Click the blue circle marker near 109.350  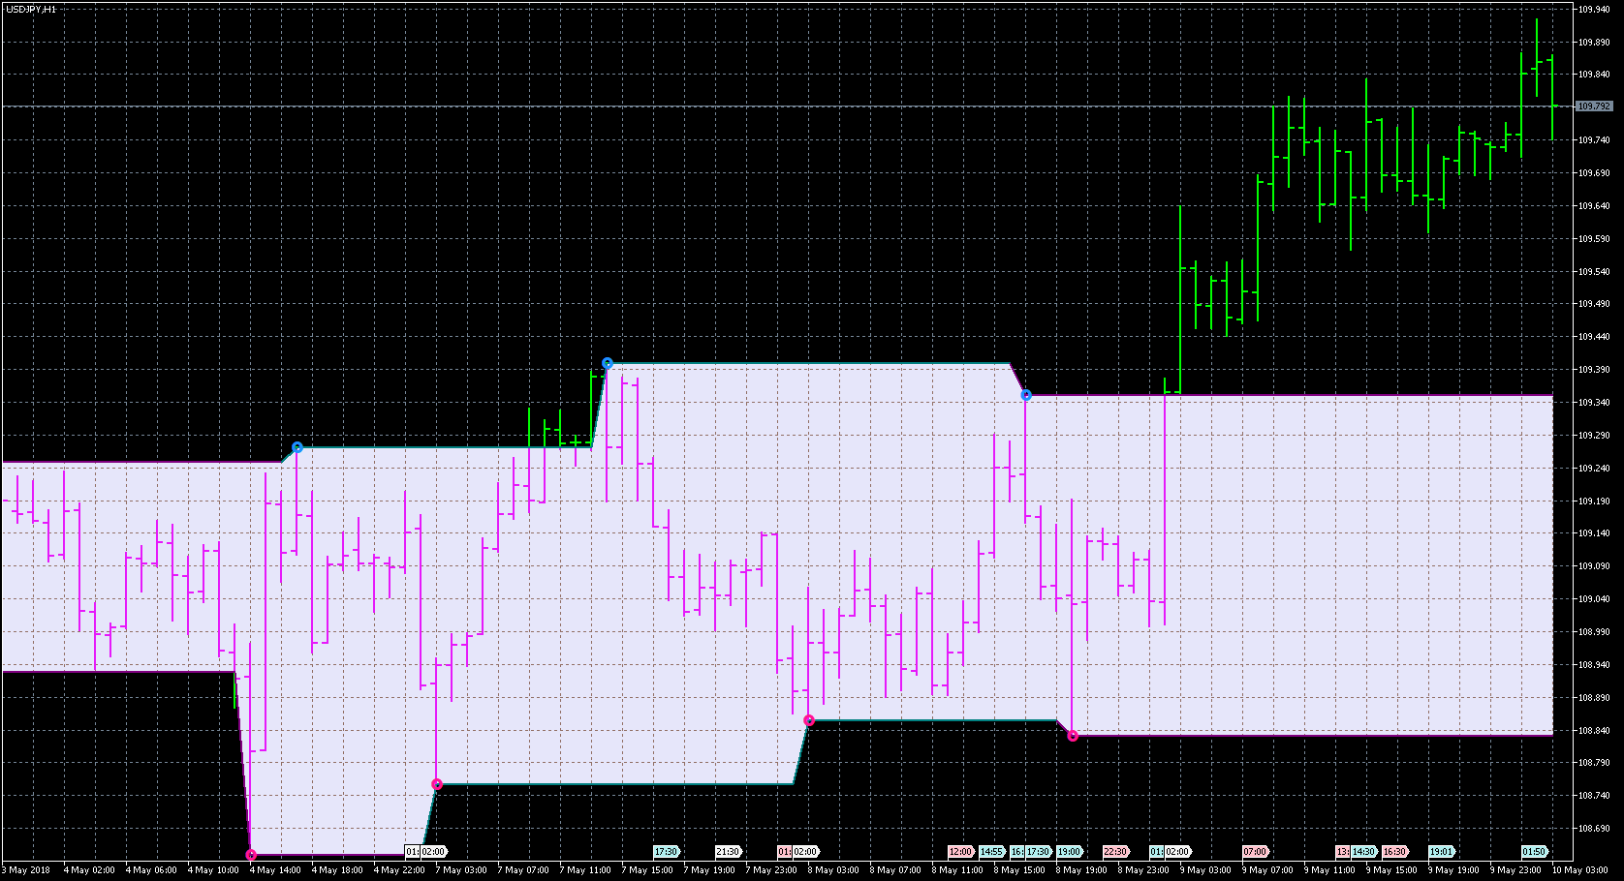coord(1026,395)
